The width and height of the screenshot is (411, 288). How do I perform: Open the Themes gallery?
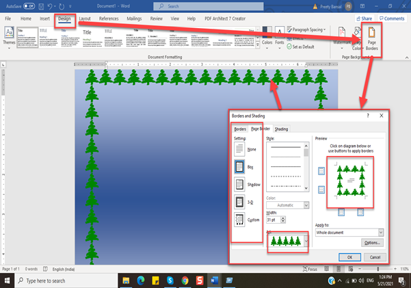tap(9, 38)
